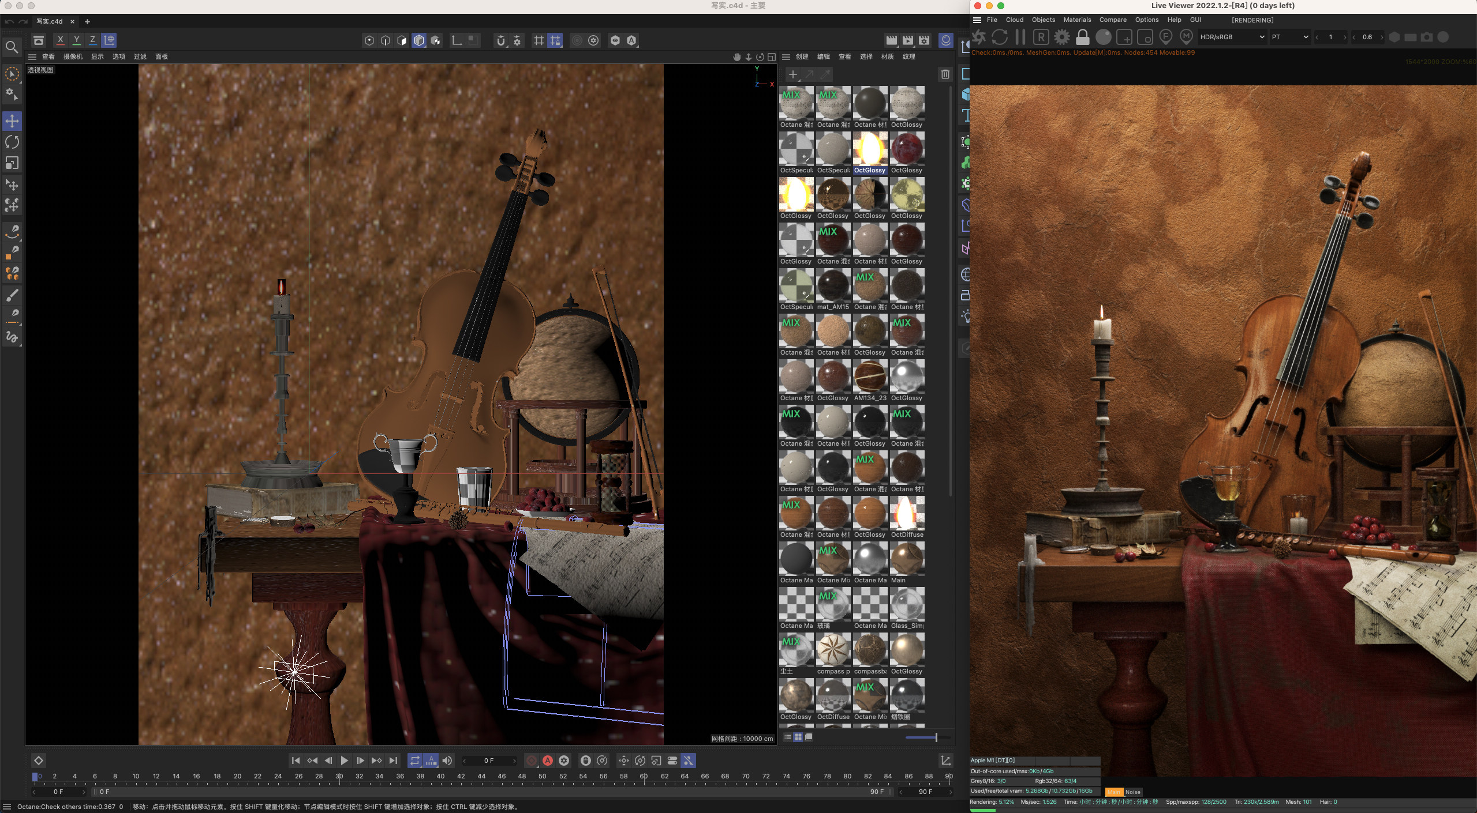
Task: Click the pick focus F icon
Action: coord(1165,37)
